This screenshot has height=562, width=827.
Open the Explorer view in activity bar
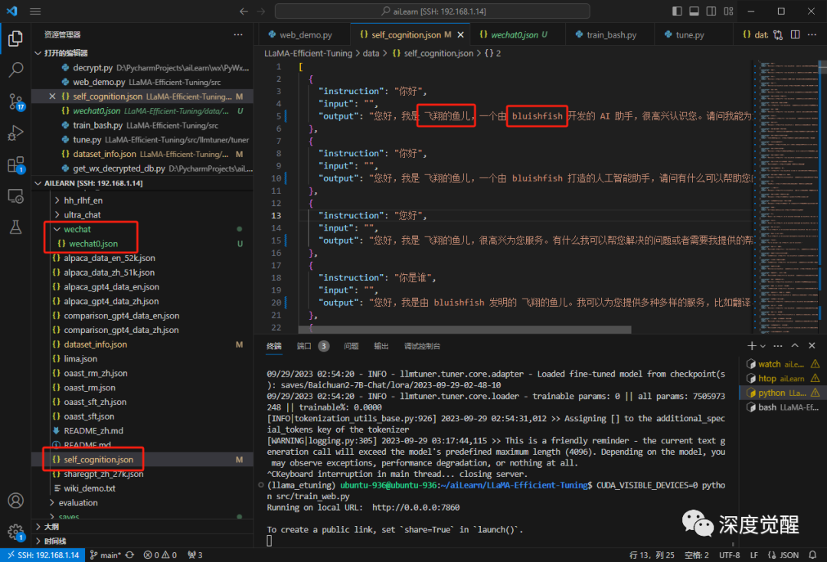[x=15, y=38]
